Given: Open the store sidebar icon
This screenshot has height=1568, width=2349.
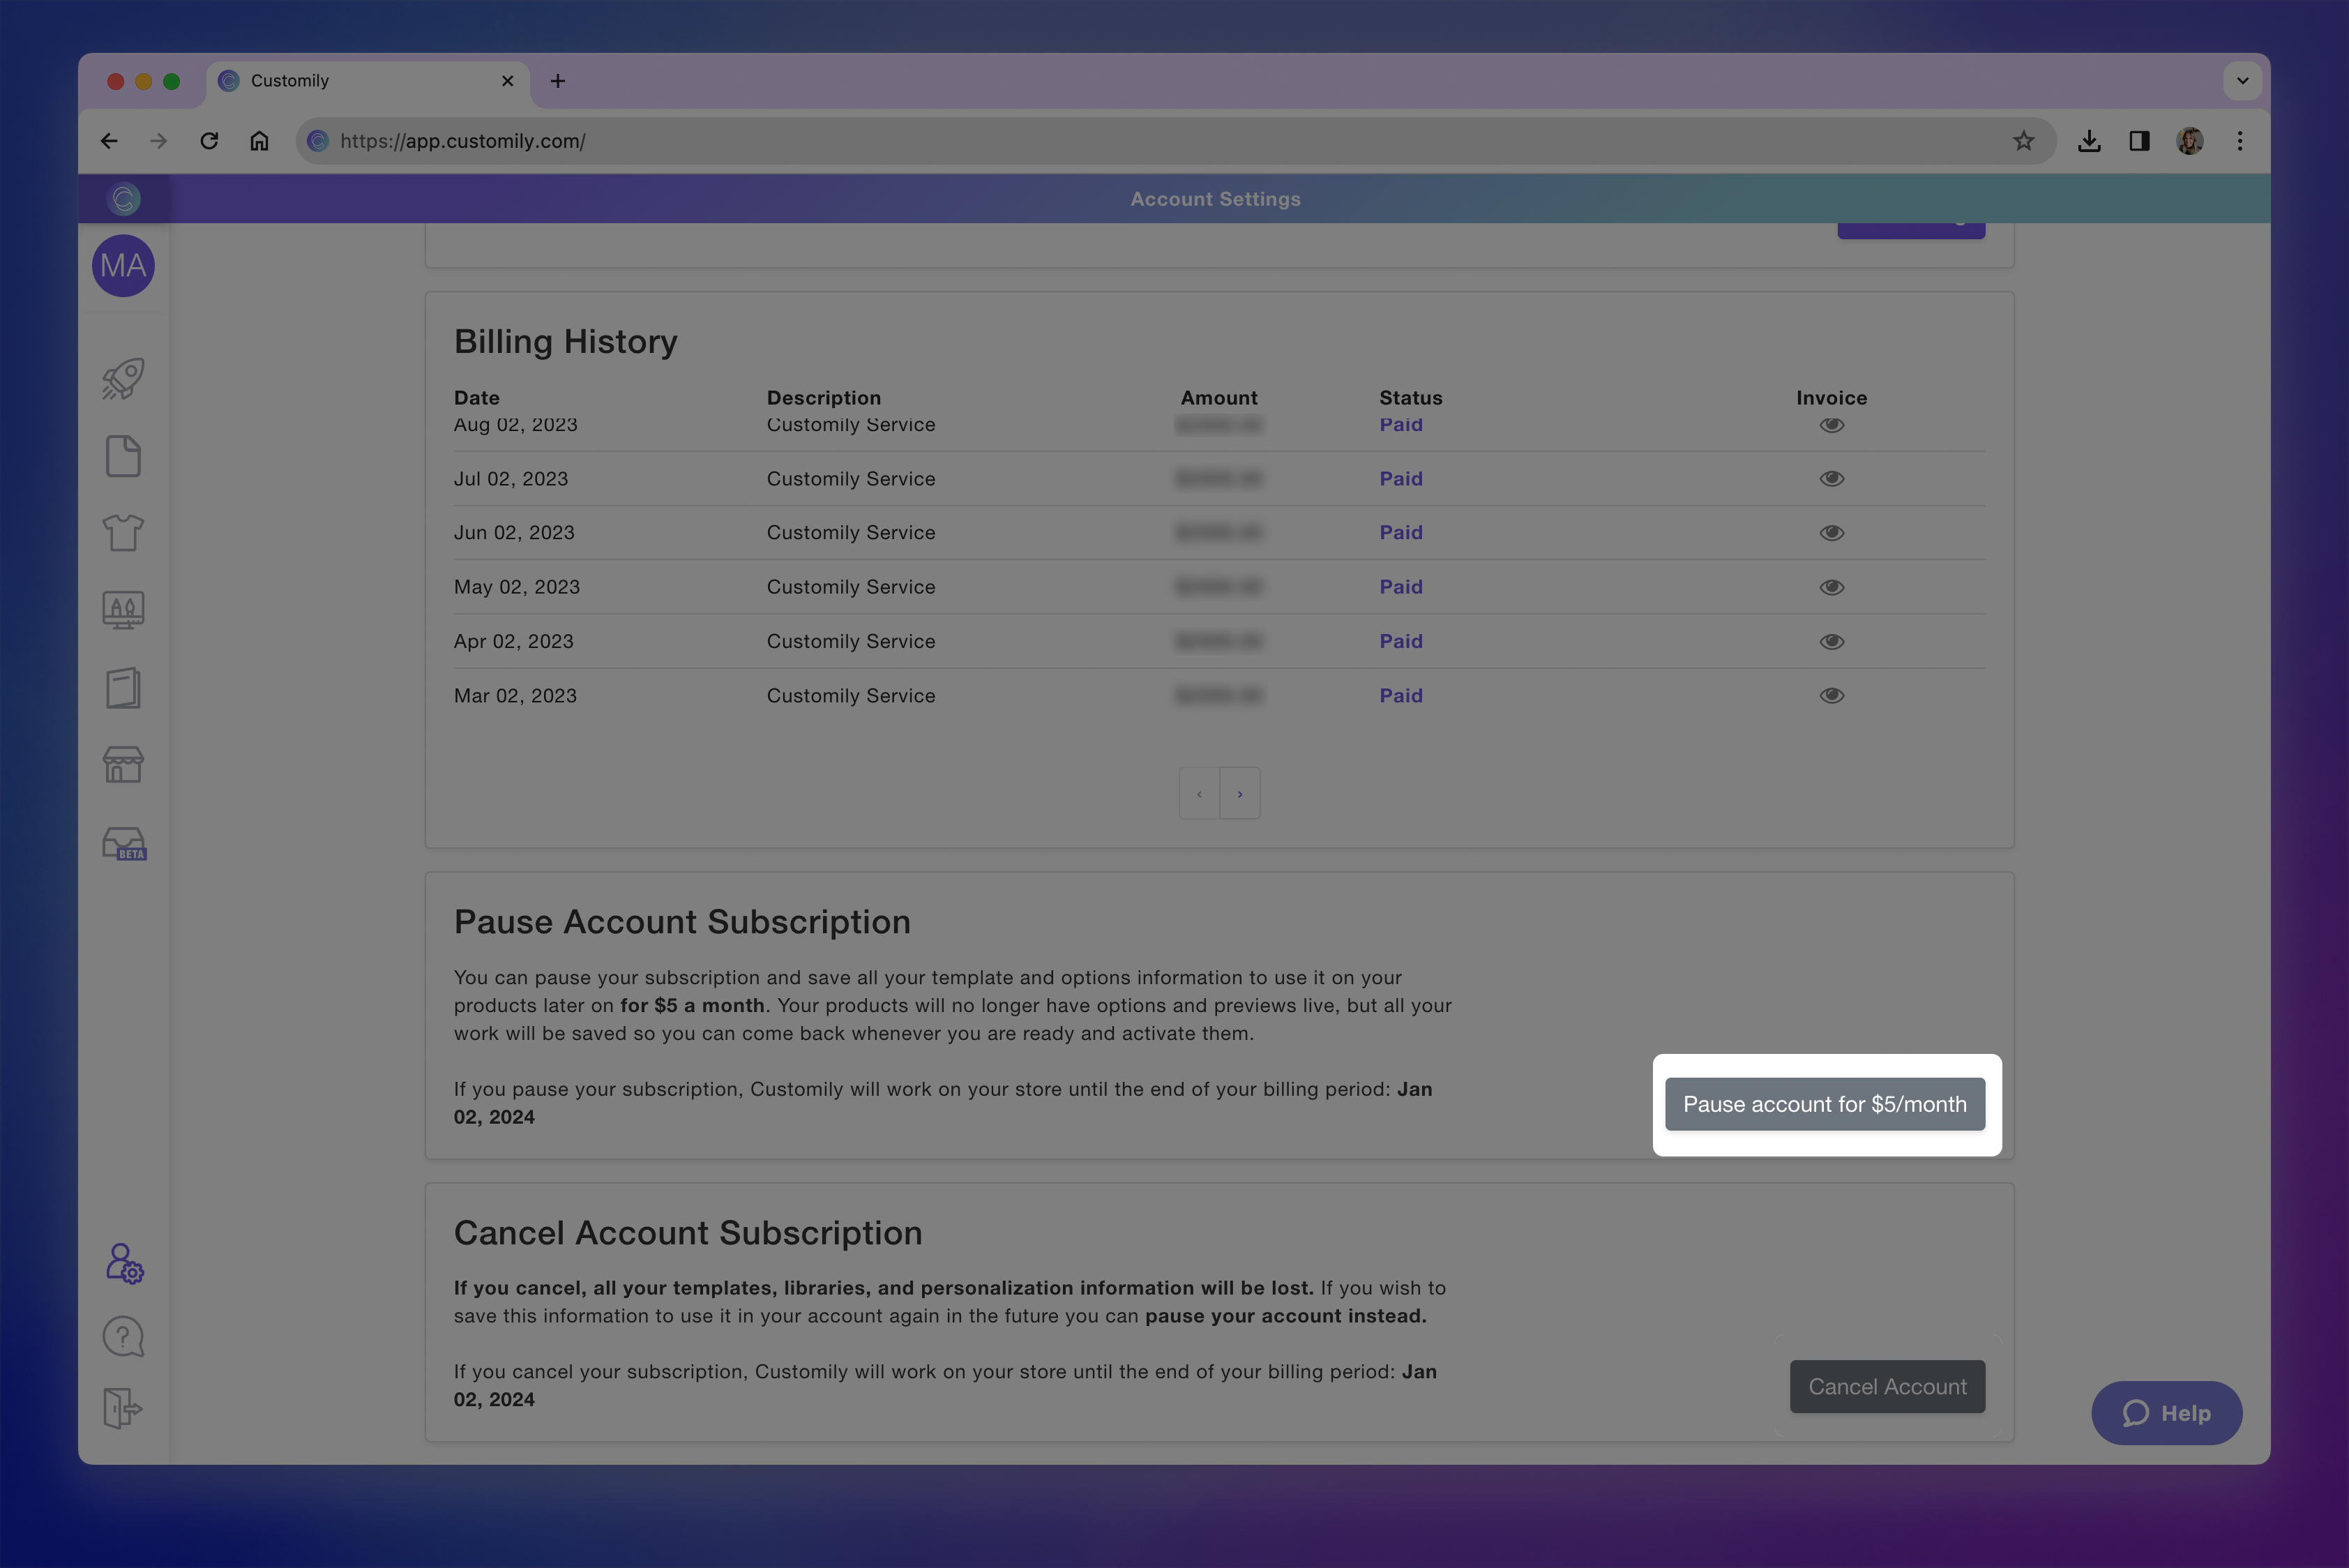Looking at the screenshot, I should (x=123, y=765).
